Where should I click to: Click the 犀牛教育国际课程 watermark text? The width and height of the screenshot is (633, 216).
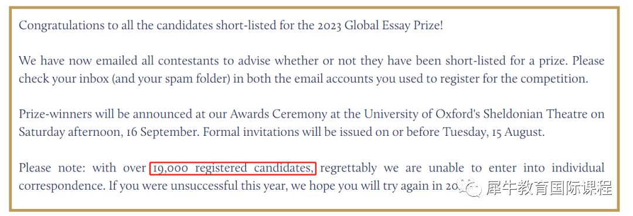(549, 188)
